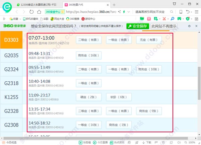The height and width of the screenshot is (145, 201).
Task: Open 下载 downloads in status bar
Action: coord(147,142)
